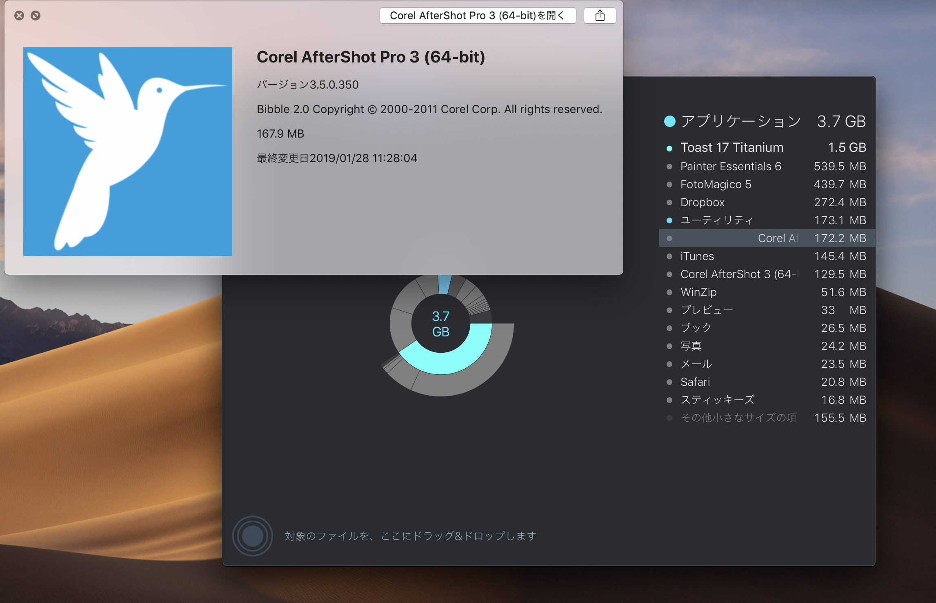936x603 pixels.
Task: Close the Quick Look preview window
Action: click(19, 16)
